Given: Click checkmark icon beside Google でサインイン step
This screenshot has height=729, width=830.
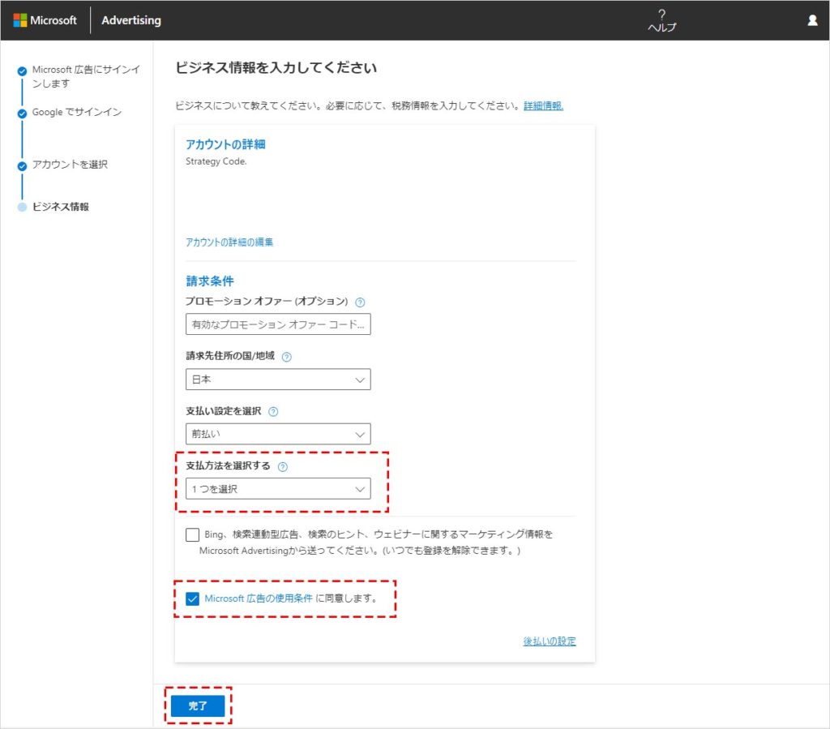Looking at the screenshot, I should 23,114.
